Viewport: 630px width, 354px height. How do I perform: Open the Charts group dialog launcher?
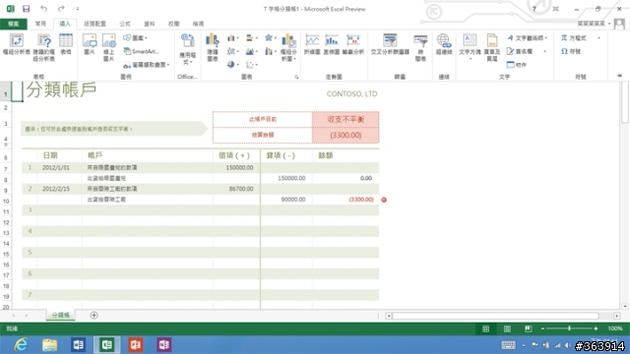(x=296, y=77)
